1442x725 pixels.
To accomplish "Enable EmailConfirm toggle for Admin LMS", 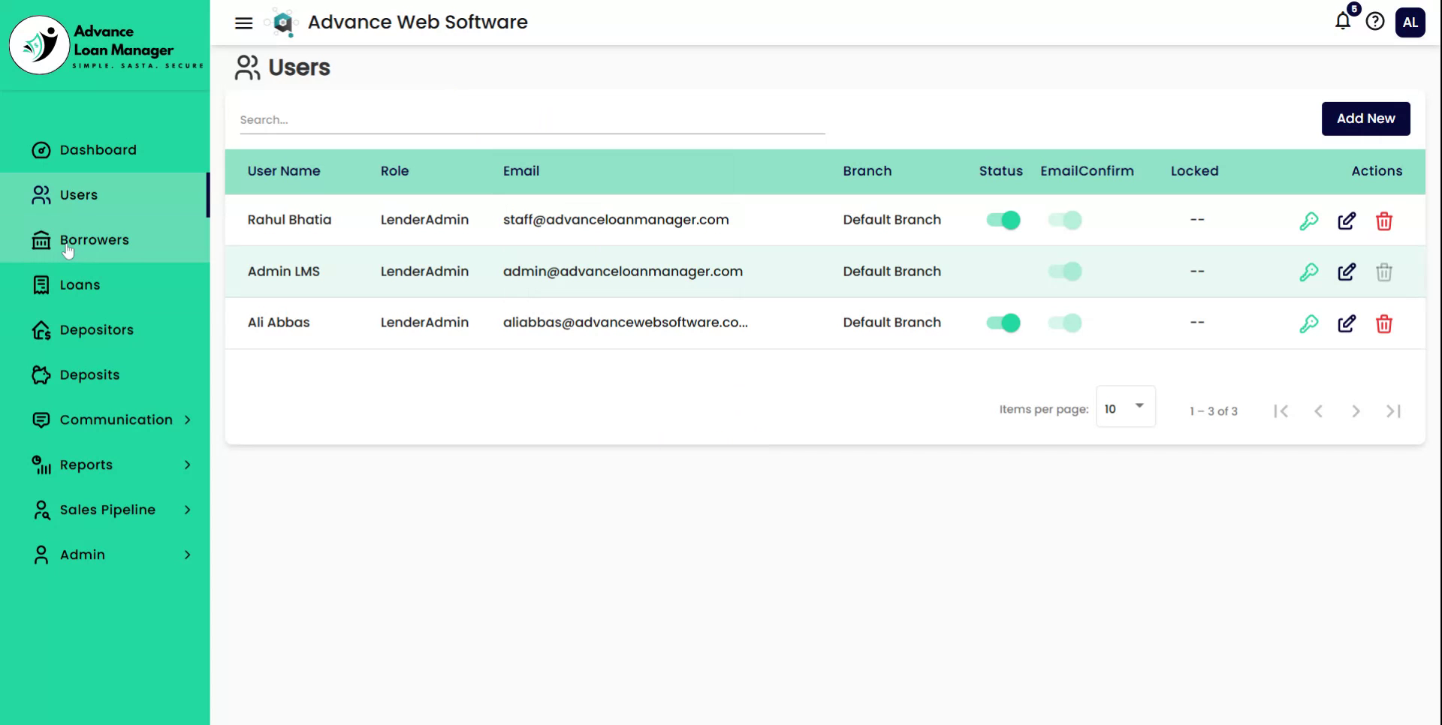I will click(x=1064, y=271).
